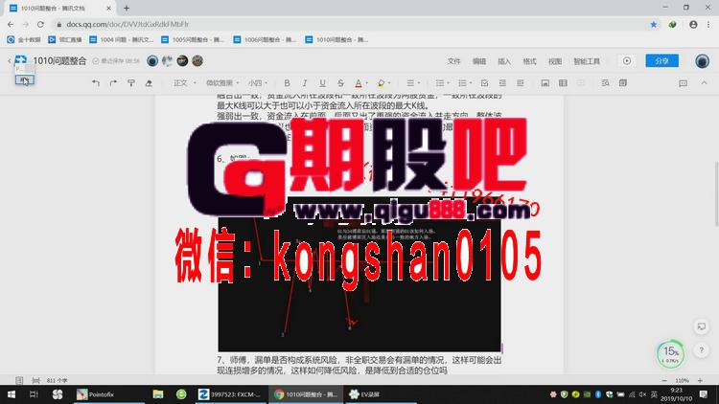Open the highlight color dropdown arrow
Image resolution: width=719 pixels, height=404 pixels.
389,83
